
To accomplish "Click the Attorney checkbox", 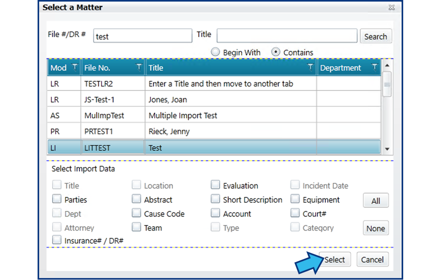I will (57, 227).
